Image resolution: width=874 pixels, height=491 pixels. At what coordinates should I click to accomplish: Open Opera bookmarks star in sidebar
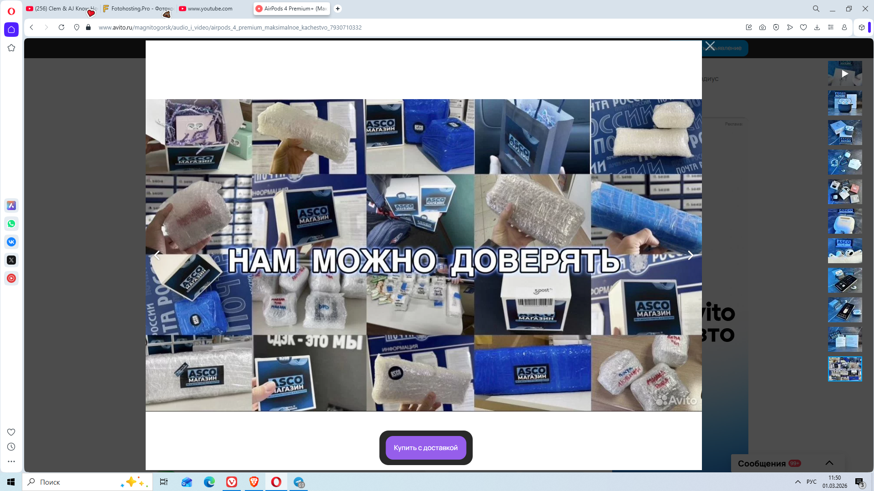11,48
